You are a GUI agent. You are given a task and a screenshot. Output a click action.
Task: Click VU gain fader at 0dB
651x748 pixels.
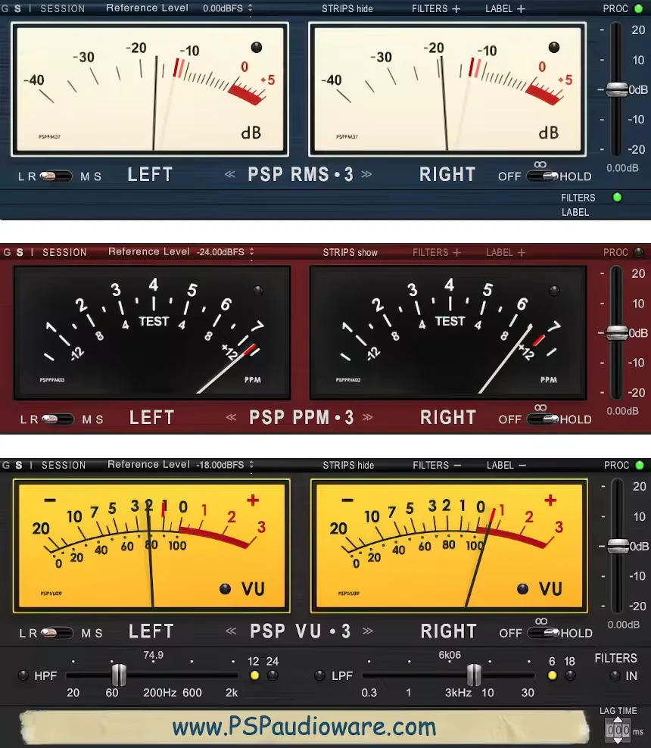pos(618,546)
